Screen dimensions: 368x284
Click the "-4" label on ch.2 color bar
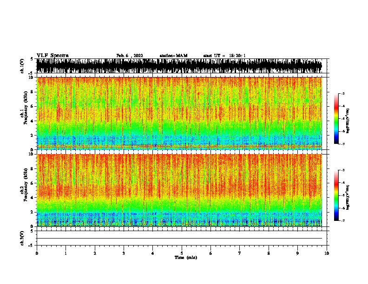(342, 183)
